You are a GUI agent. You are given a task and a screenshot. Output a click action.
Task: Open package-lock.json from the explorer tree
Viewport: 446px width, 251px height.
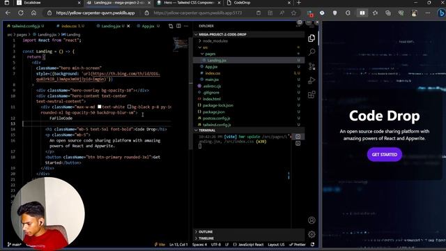pos(249,105)
